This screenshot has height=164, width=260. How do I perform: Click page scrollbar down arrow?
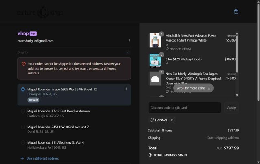[x=258, y=162]
